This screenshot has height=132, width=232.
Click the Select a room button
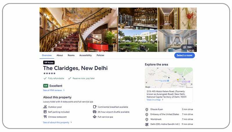(x=184, y=55)
